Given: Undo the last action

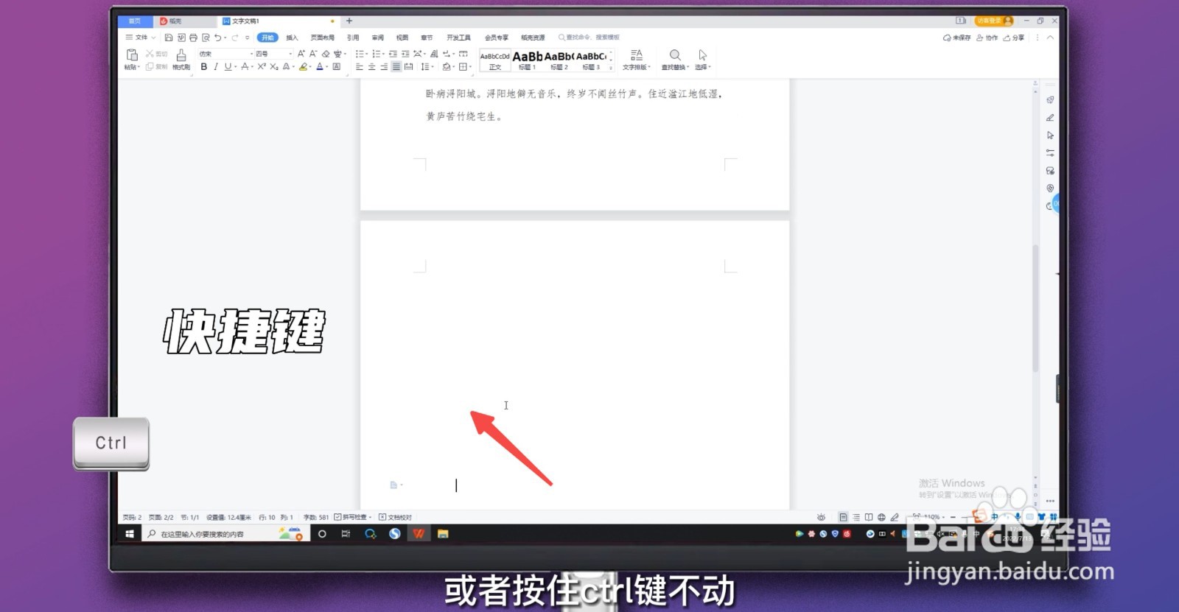Looking at the screenshot, I should (x=217, y=38).
